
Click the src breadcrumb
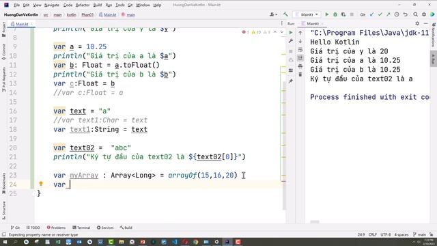(x=46, y=15)
